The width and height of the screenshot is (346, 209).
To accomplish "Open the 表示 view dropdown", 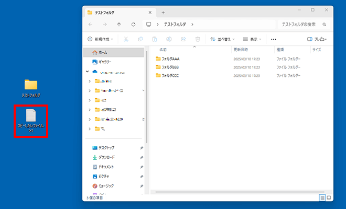I will (252, 39).
